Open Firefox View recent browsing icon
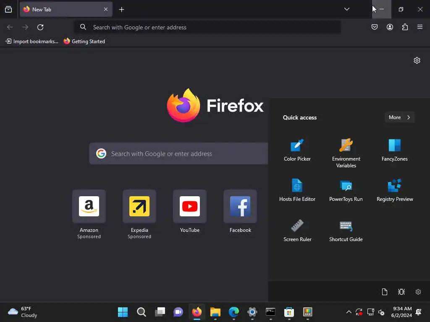Image resolution: width=430 pixels, height=322 pixels. pyautogui.click(x=8, y=9)
